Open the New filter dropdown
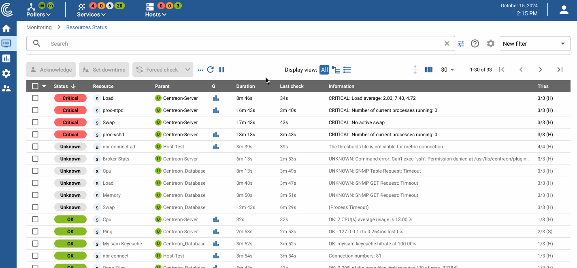The height and width of the screenshot is (268, 577). (534, 44)
